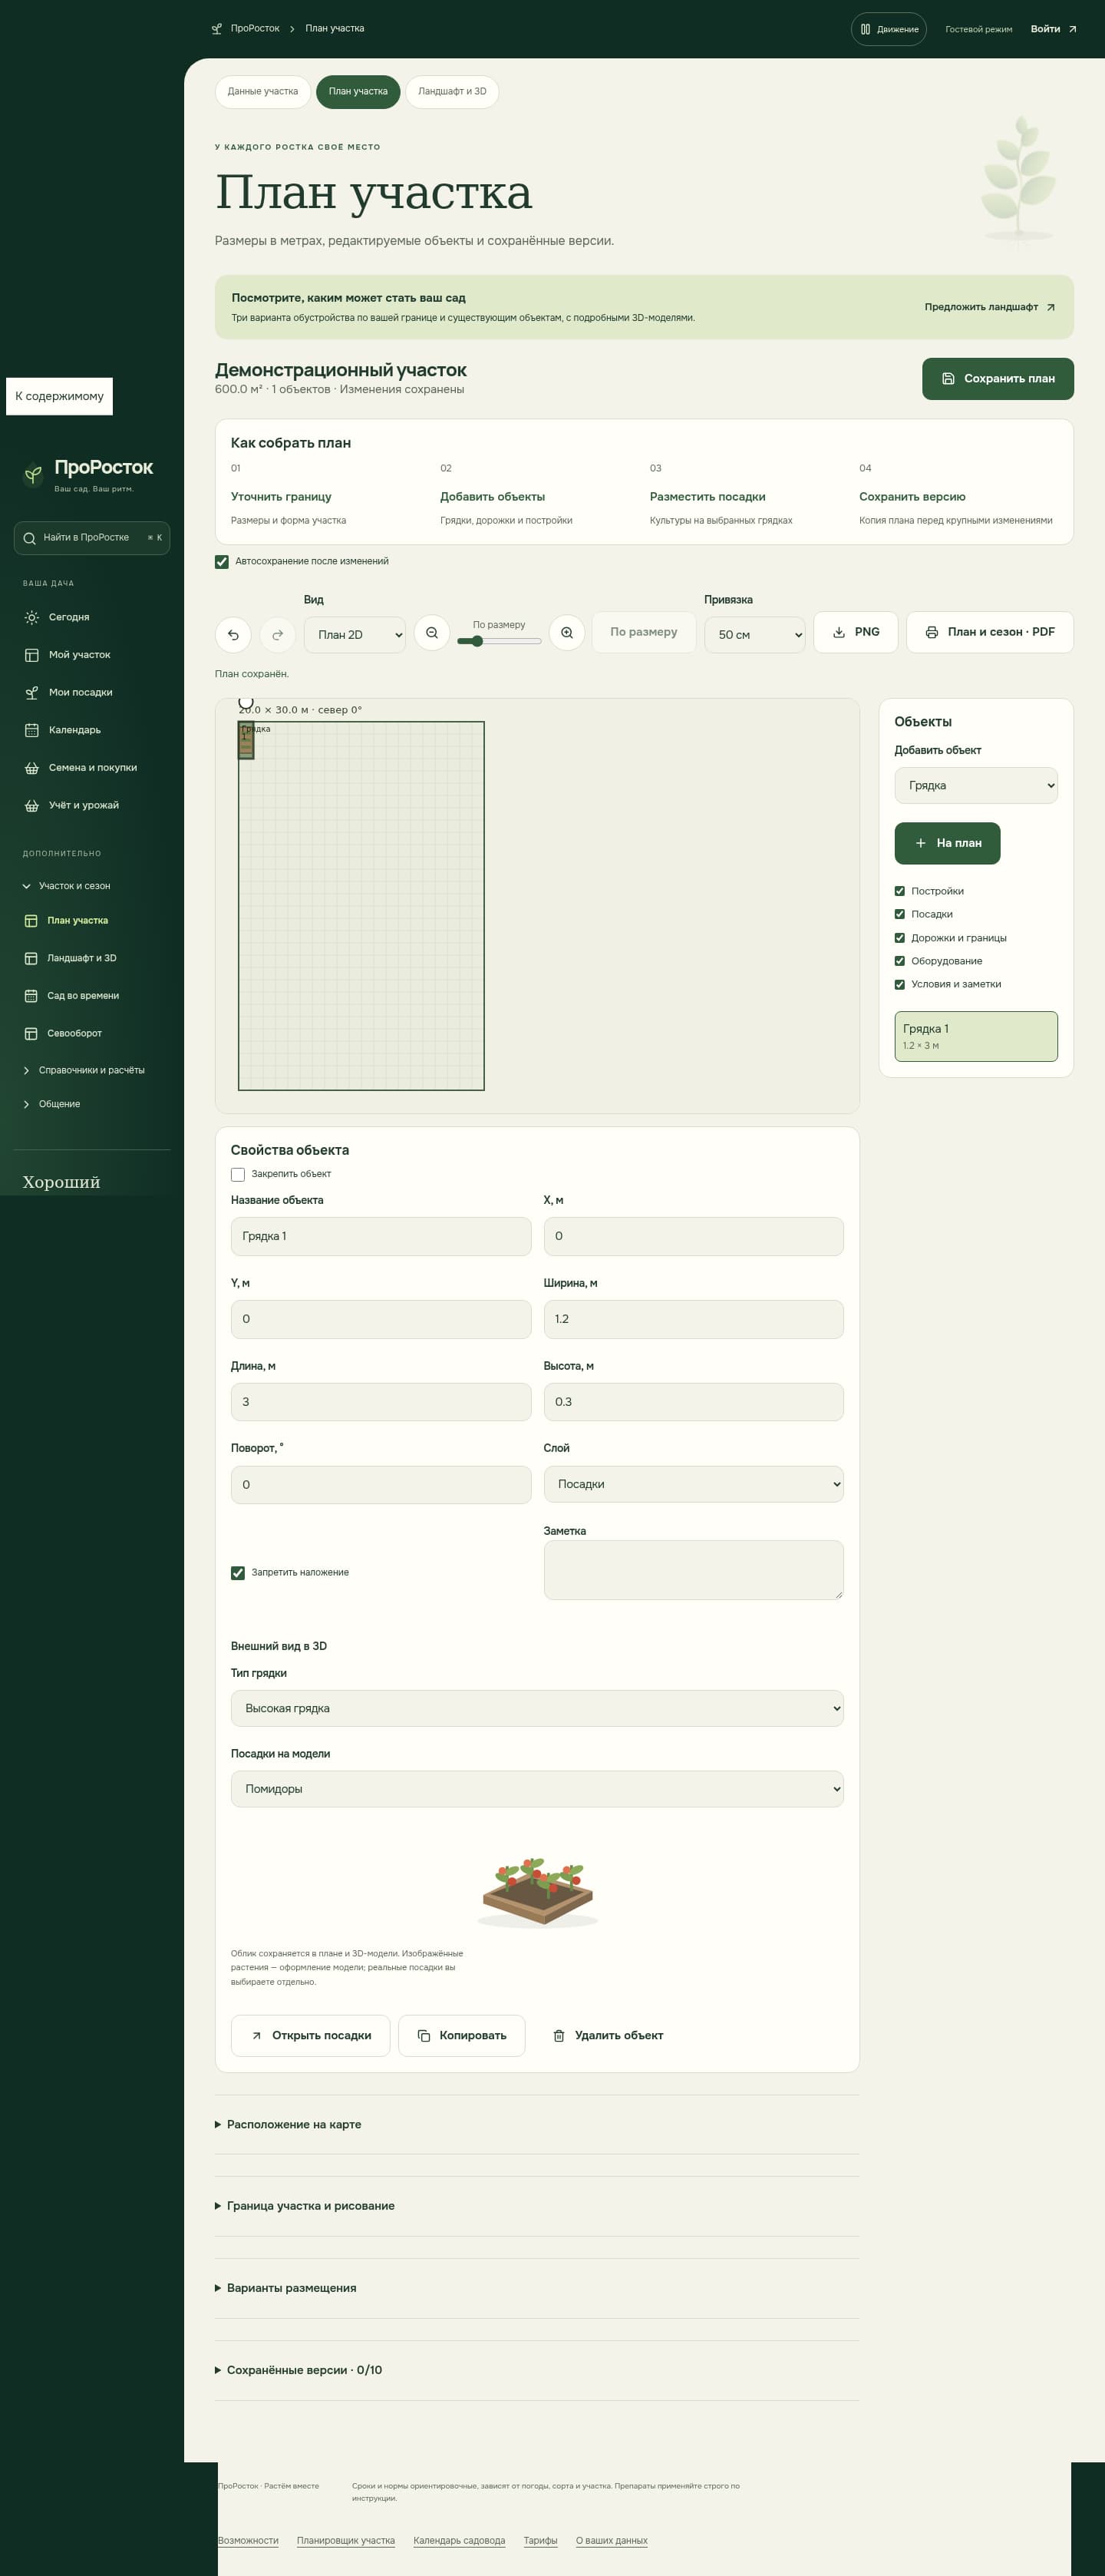The image size is (1105, 2576).
Task: Toggle Автосохранение после изменений checkbox
Action: click(x=222, y=562)
